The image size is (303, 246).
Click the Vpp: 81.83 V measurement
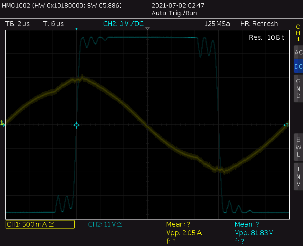pyautogui.click(x=254, y=233)
